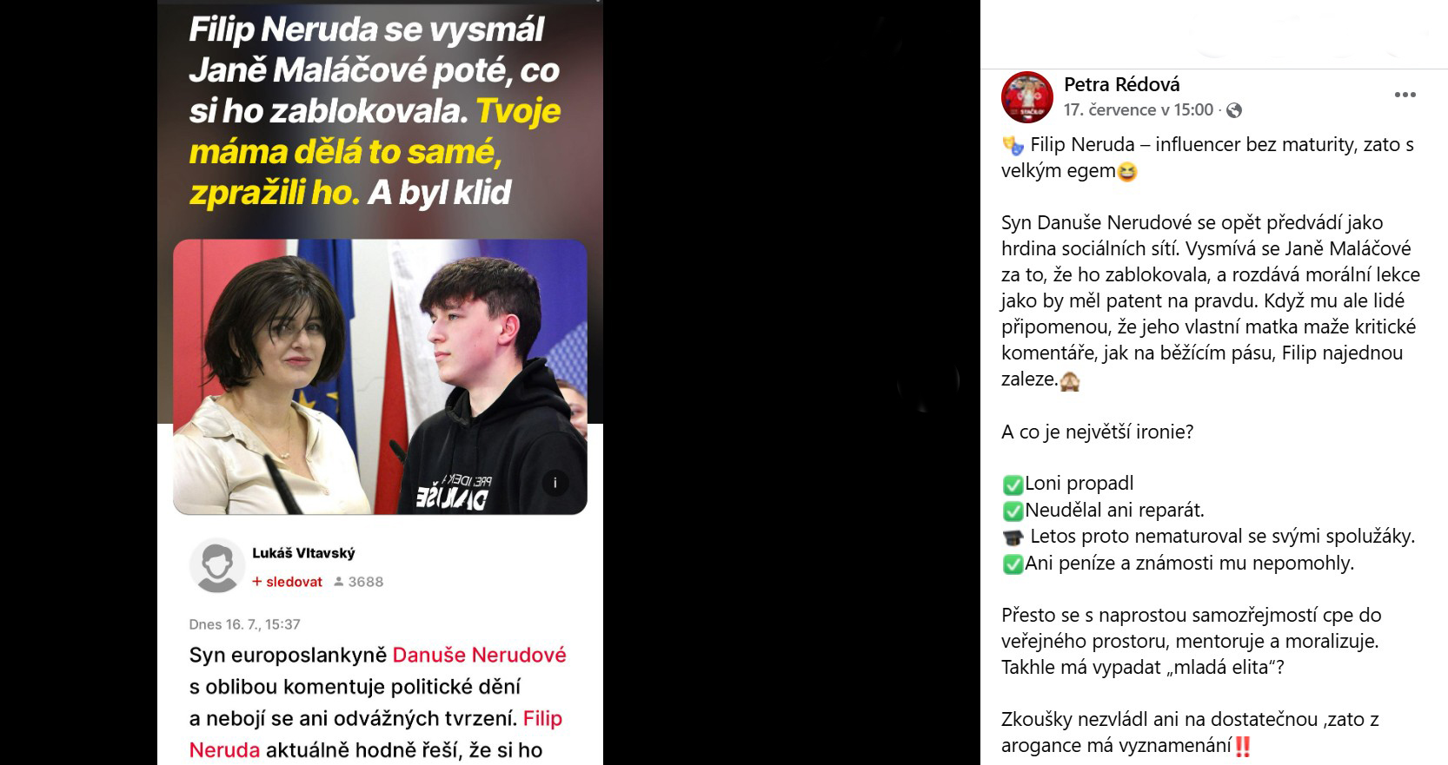Screen dimensions: 1448x765
Task: Open the Filip Neruda red link
Action: (375, 734)
